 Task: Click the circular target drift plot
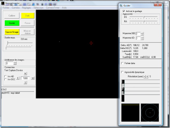[150, 113]
